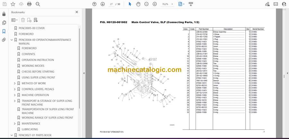Click the Description column header
The height and width of the screenshot is (139, 289).
click(228, 29)
